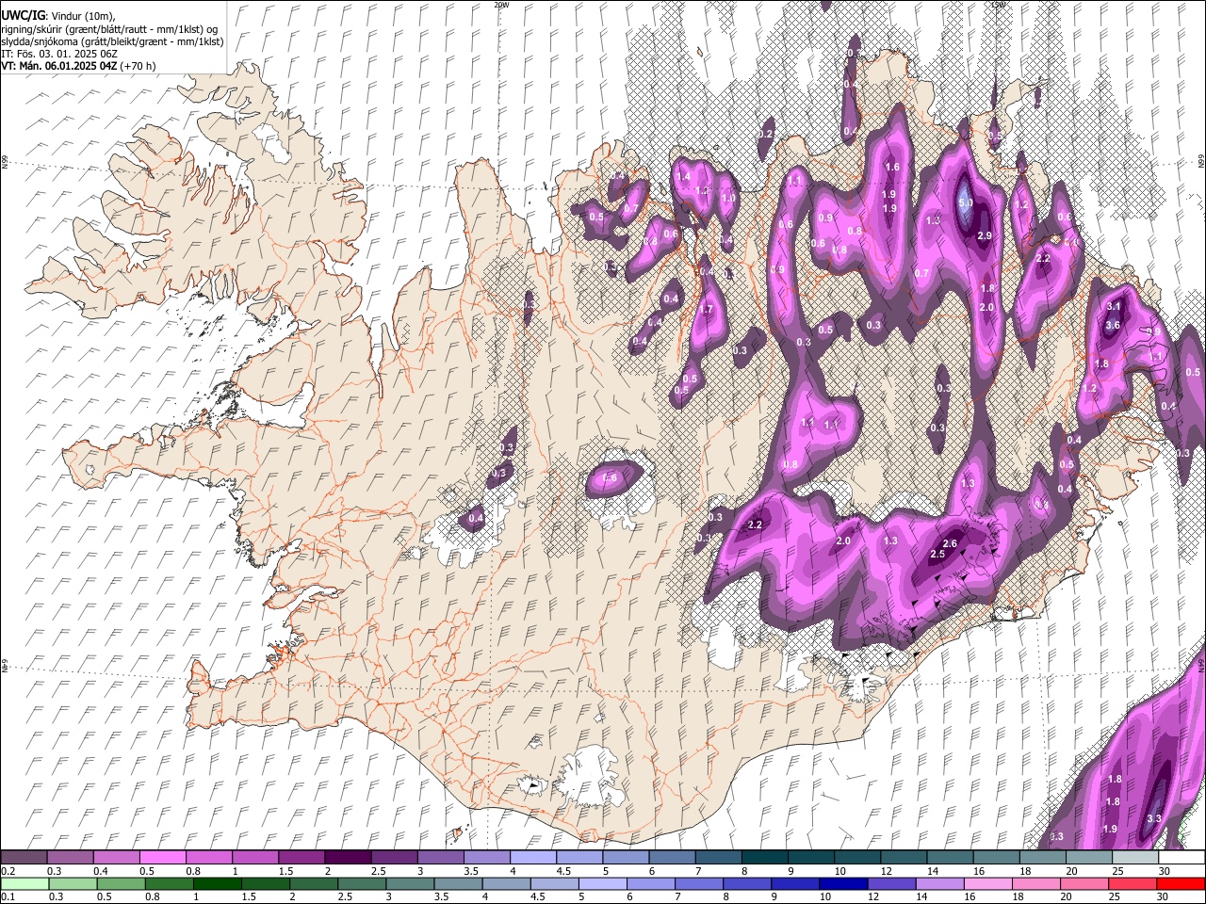
Task: Click the medium green swatch at 0.5 in bottom row
Action: click(x=120, y=883)
